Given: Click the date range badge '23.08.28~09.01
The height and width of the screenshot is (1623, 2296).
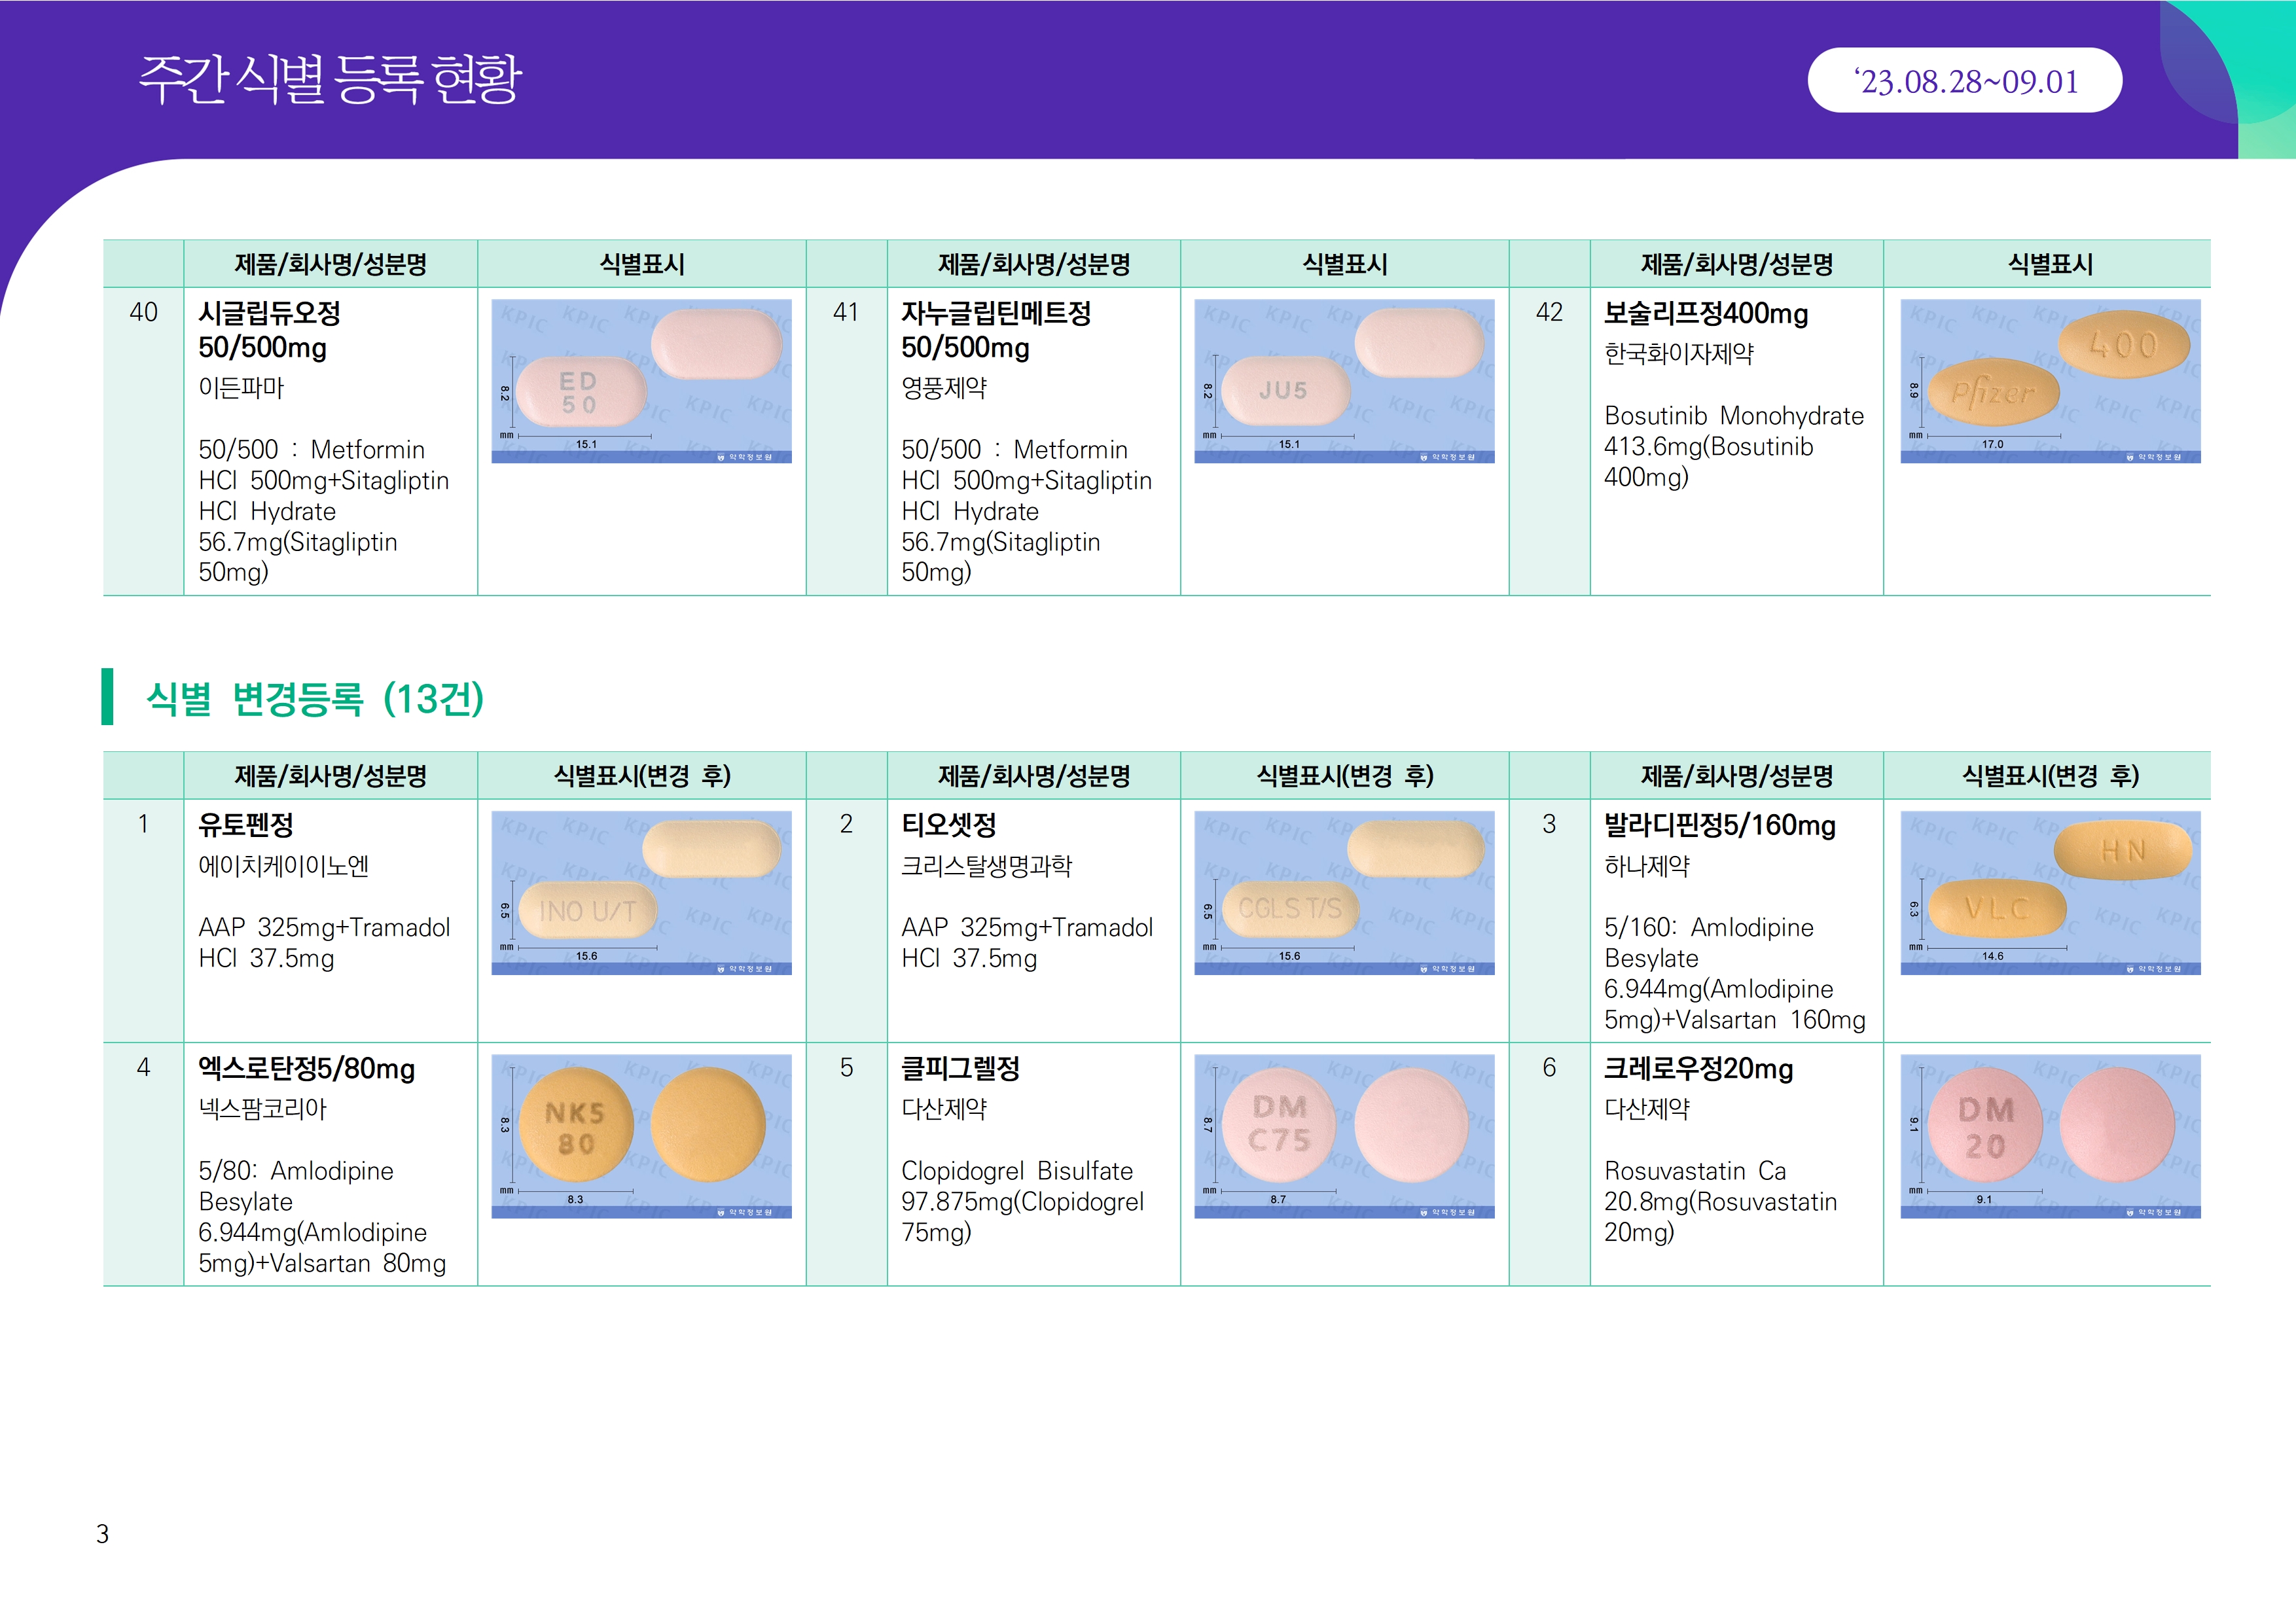Looking at the screenshot, I should coord(1964,81).
